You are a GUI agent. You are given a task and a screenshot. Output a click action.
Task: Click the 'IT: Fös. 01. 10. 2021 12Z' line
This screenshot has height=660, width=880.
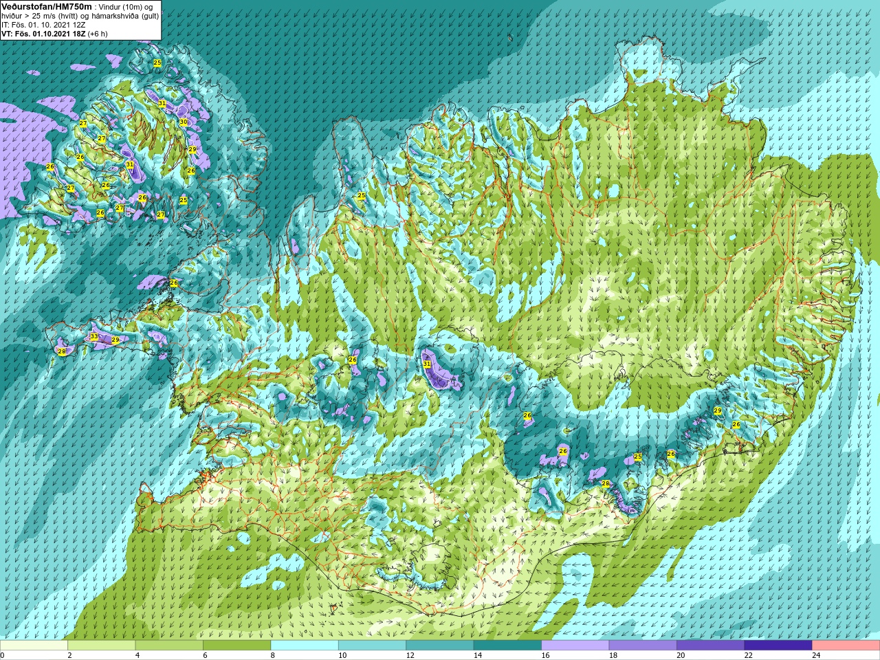[43, 25]
